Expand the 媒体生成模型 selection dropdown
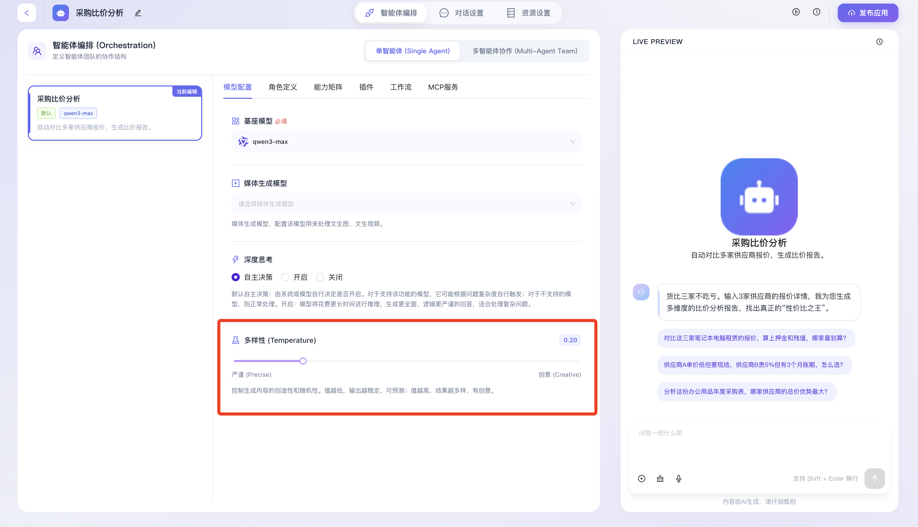This screenshot has width=918, height=527. [x=406, y=204]
